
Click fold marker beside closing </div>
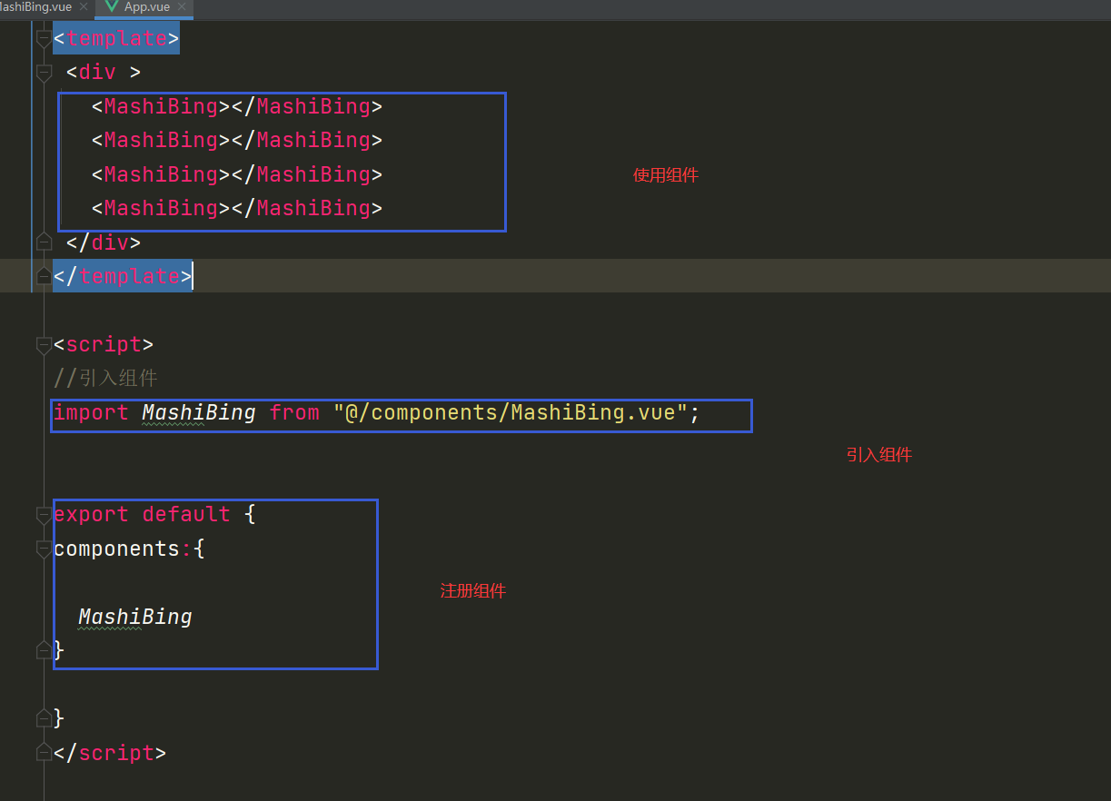click(44, 242)
